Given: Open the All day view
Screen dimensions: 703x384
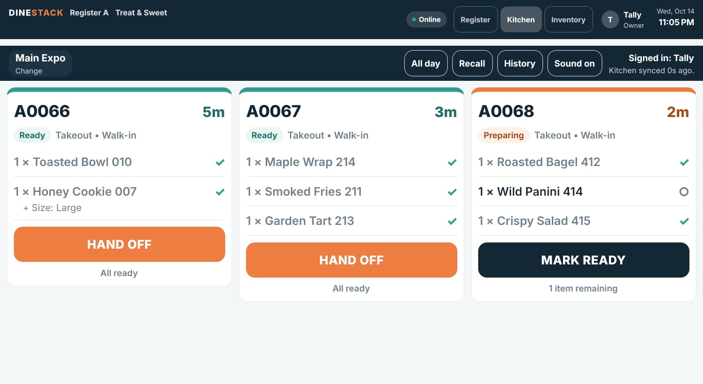Looking at the screenshot, I should tap(425, 63).
